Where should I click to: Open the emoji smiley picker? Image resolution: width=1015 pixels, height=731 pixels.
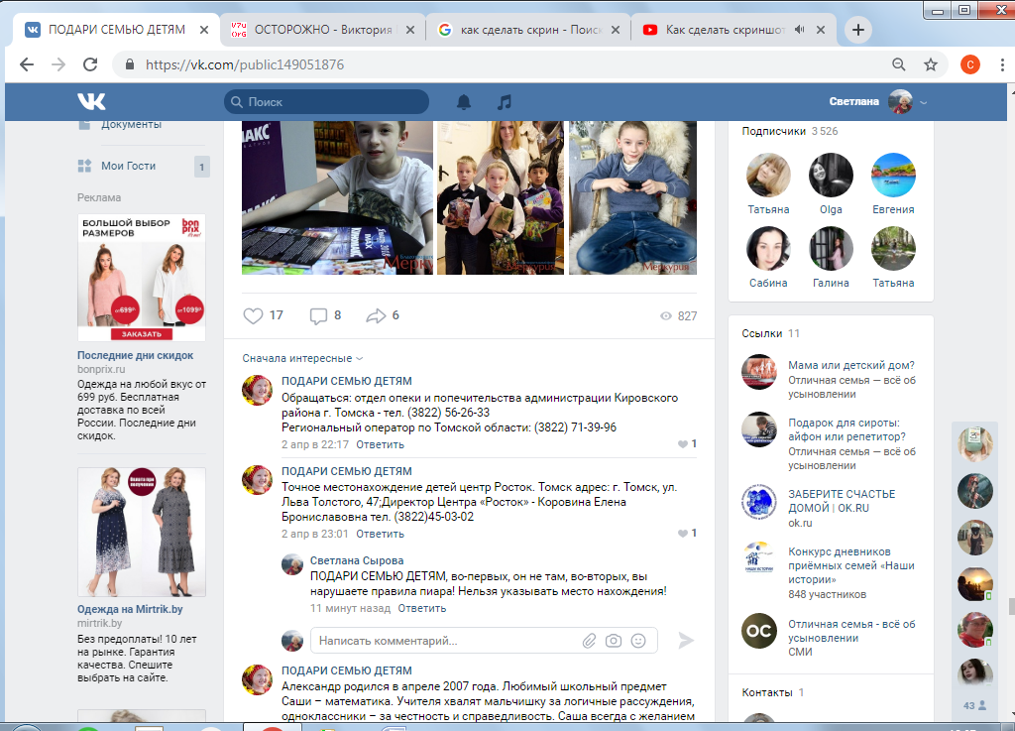tap(638, 641)
